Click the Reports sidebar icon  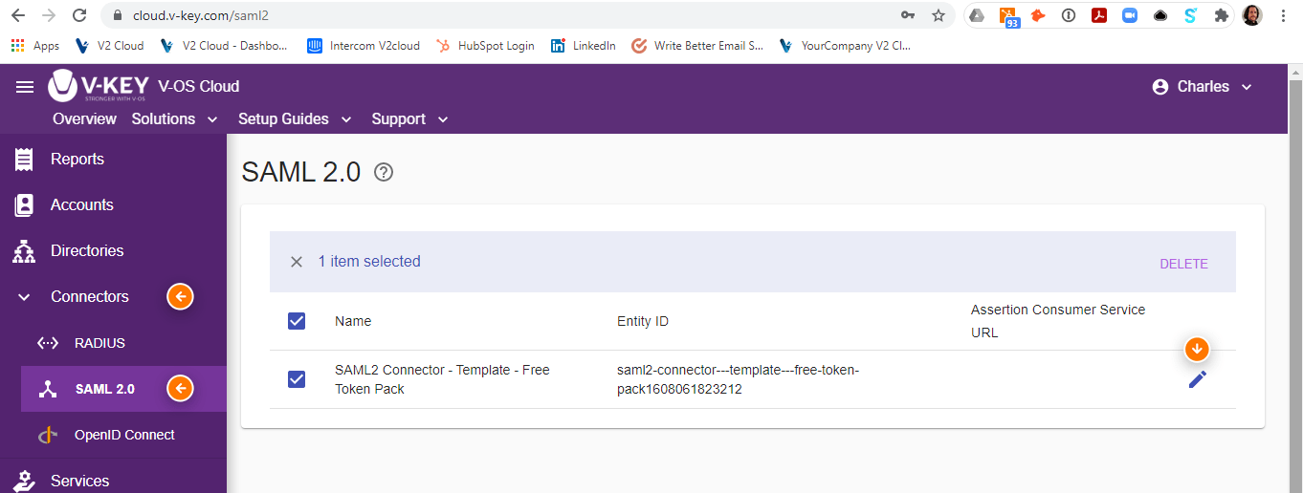[x=24, y=159]
